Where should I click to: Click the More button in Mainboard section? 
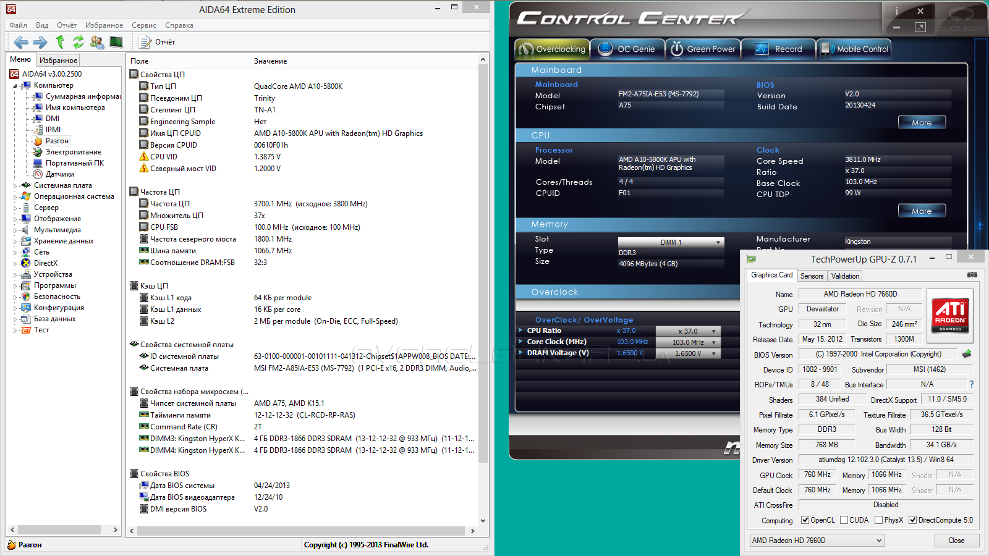(x=922, y=122)
